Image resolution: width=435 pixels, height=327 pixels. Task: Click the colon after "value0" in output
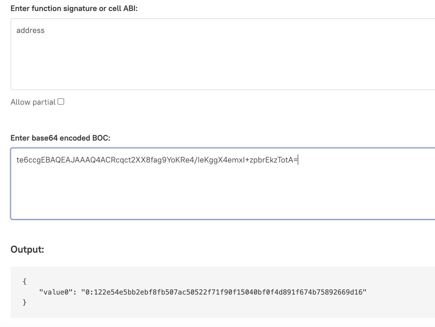75,292
